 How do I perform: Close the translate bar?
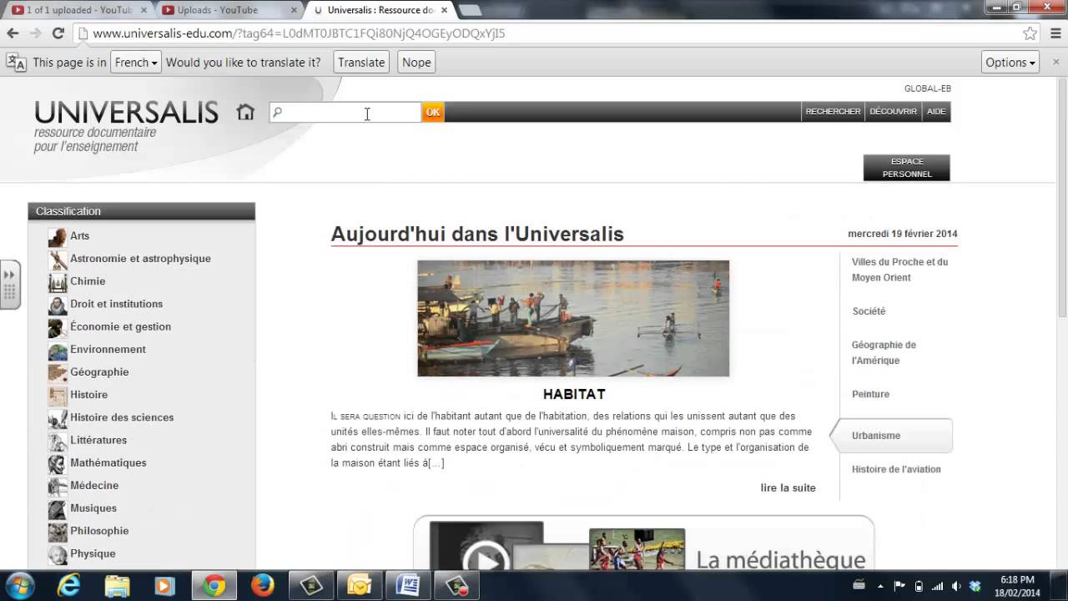1055,63
